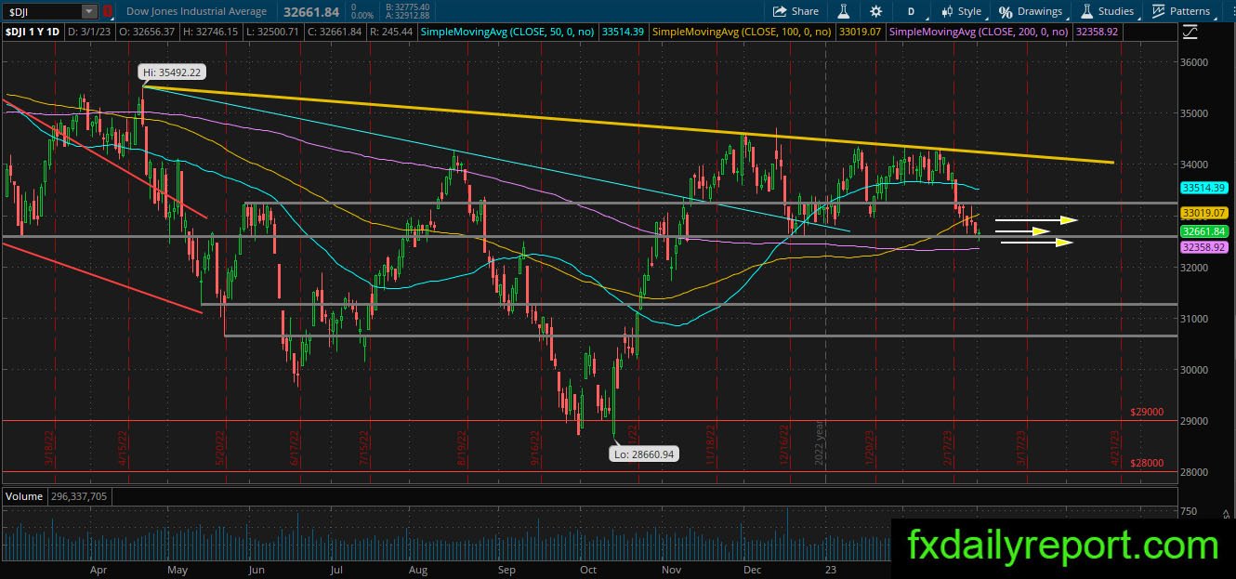Viewport: 1236px width, 579px height.
Task: Expand the $DJI symbol dropdown arrow
Action: click(89, 11)
